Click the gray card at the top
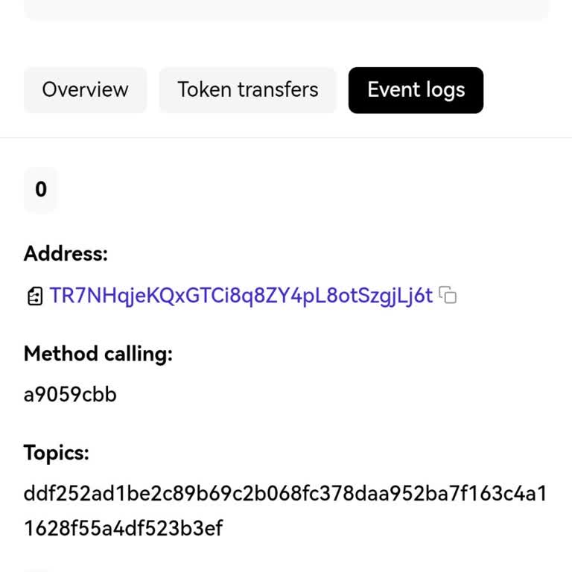This screenshot has width=572, height=572. point(286,9)
